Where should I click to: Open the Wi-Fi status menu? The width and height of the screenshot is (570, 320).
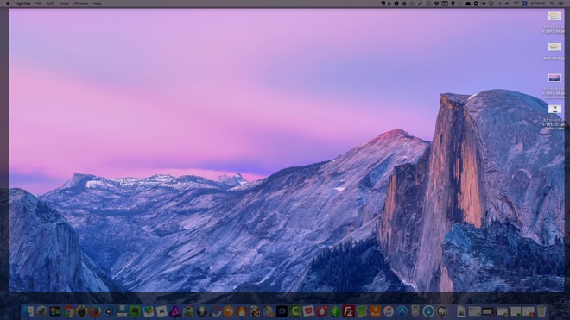(x=516, y=3)
